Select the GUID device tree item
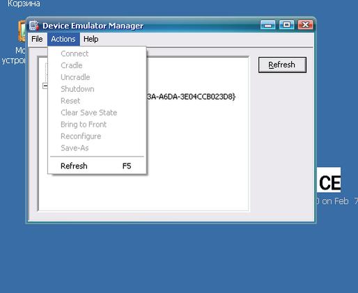 [192, 97]
